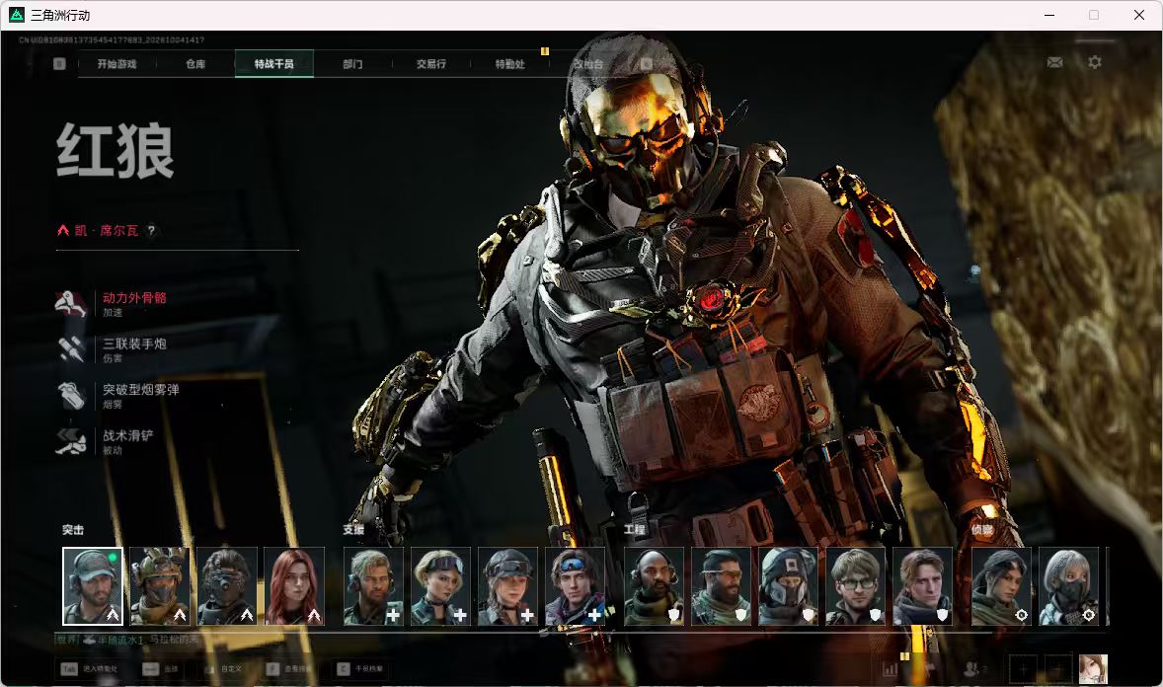Open the signal bars stats icon
This screenshot has width=1163, height=687.
(891, 669)
